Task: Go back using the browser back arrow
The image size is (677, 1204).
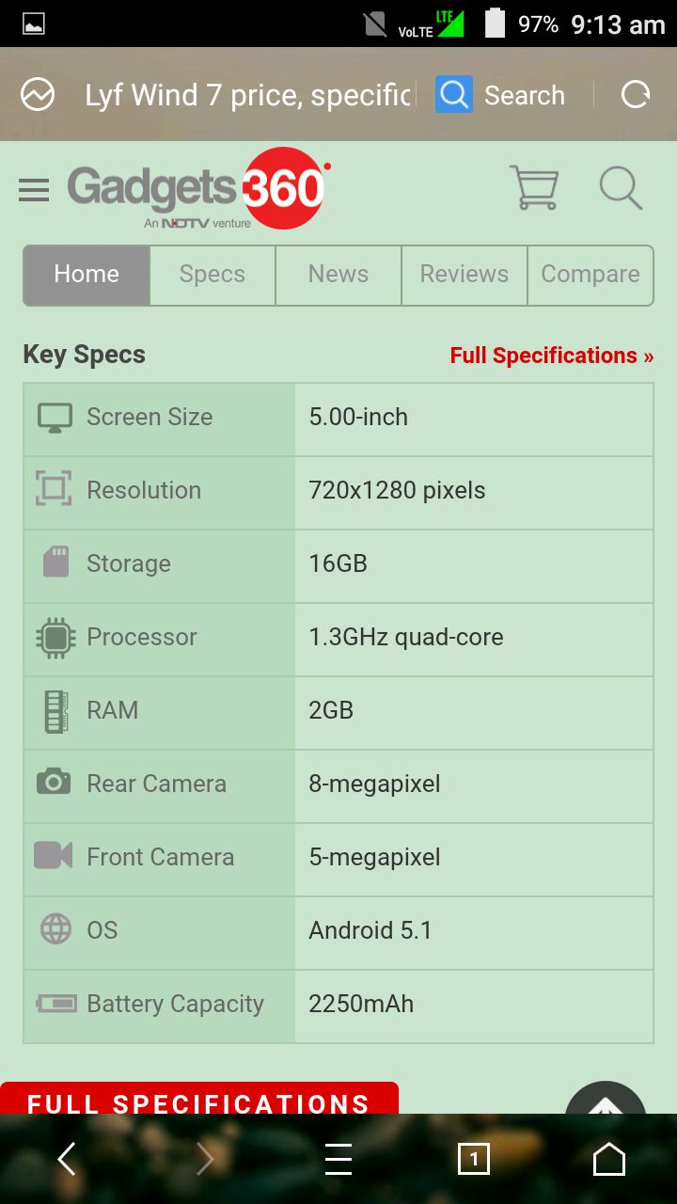Action: 66,1159
